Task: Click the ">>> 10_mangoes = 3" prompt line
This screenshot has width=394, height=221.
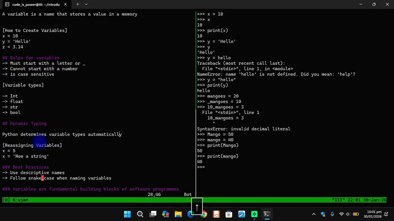Action: point(220,107)
